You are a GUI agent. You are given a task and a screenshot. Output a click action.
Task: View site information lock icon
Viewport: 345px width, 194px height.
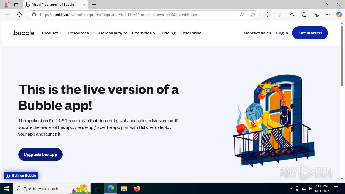pyautogui.click(x=34, y=15)
